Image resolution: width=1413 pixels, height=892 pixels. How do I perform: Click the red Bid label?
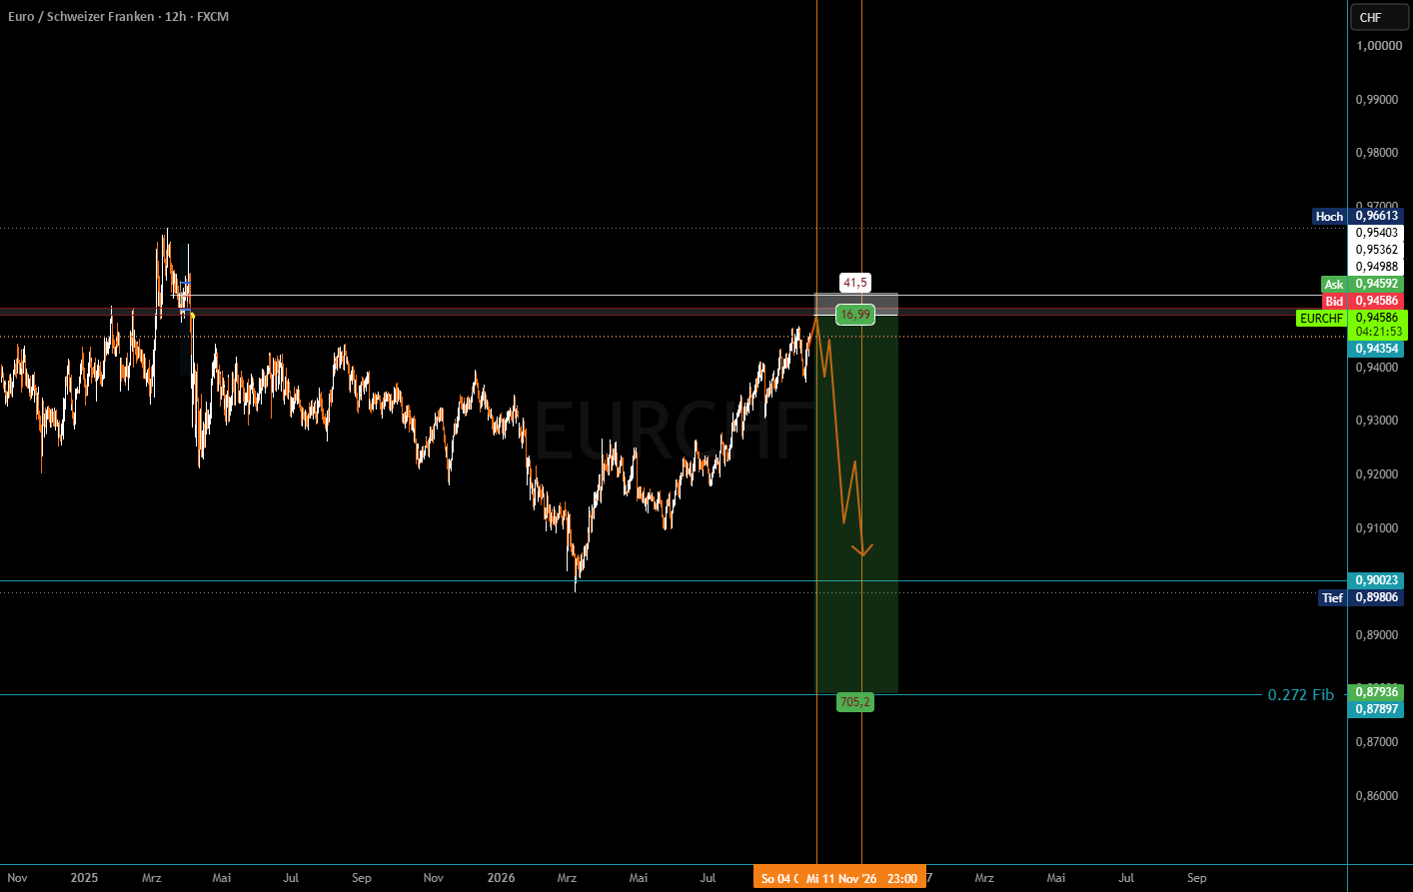pyautogui.click(x=1334, y=301)
